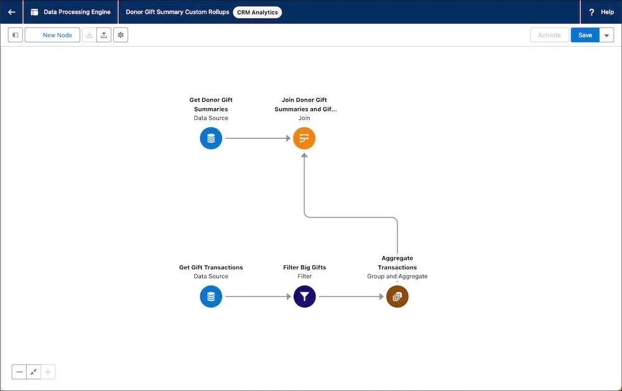This screenshot has height=391, width=622.
Task: Click the Get Gift Transactions label
Action: [211, 267]
